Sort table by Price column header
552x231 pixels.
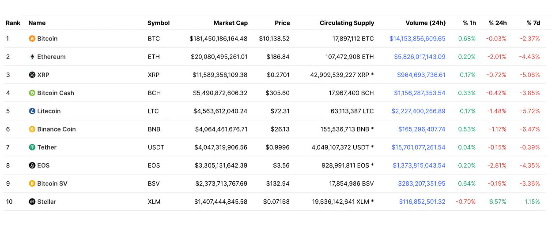pyautogui.click(x=282, y=23)
